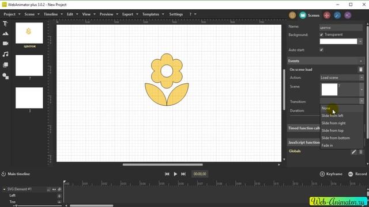This screenshot has height=207, width=369.
Task: Select the first scene thumbnail цветок
Action: [x=29, y=33]
